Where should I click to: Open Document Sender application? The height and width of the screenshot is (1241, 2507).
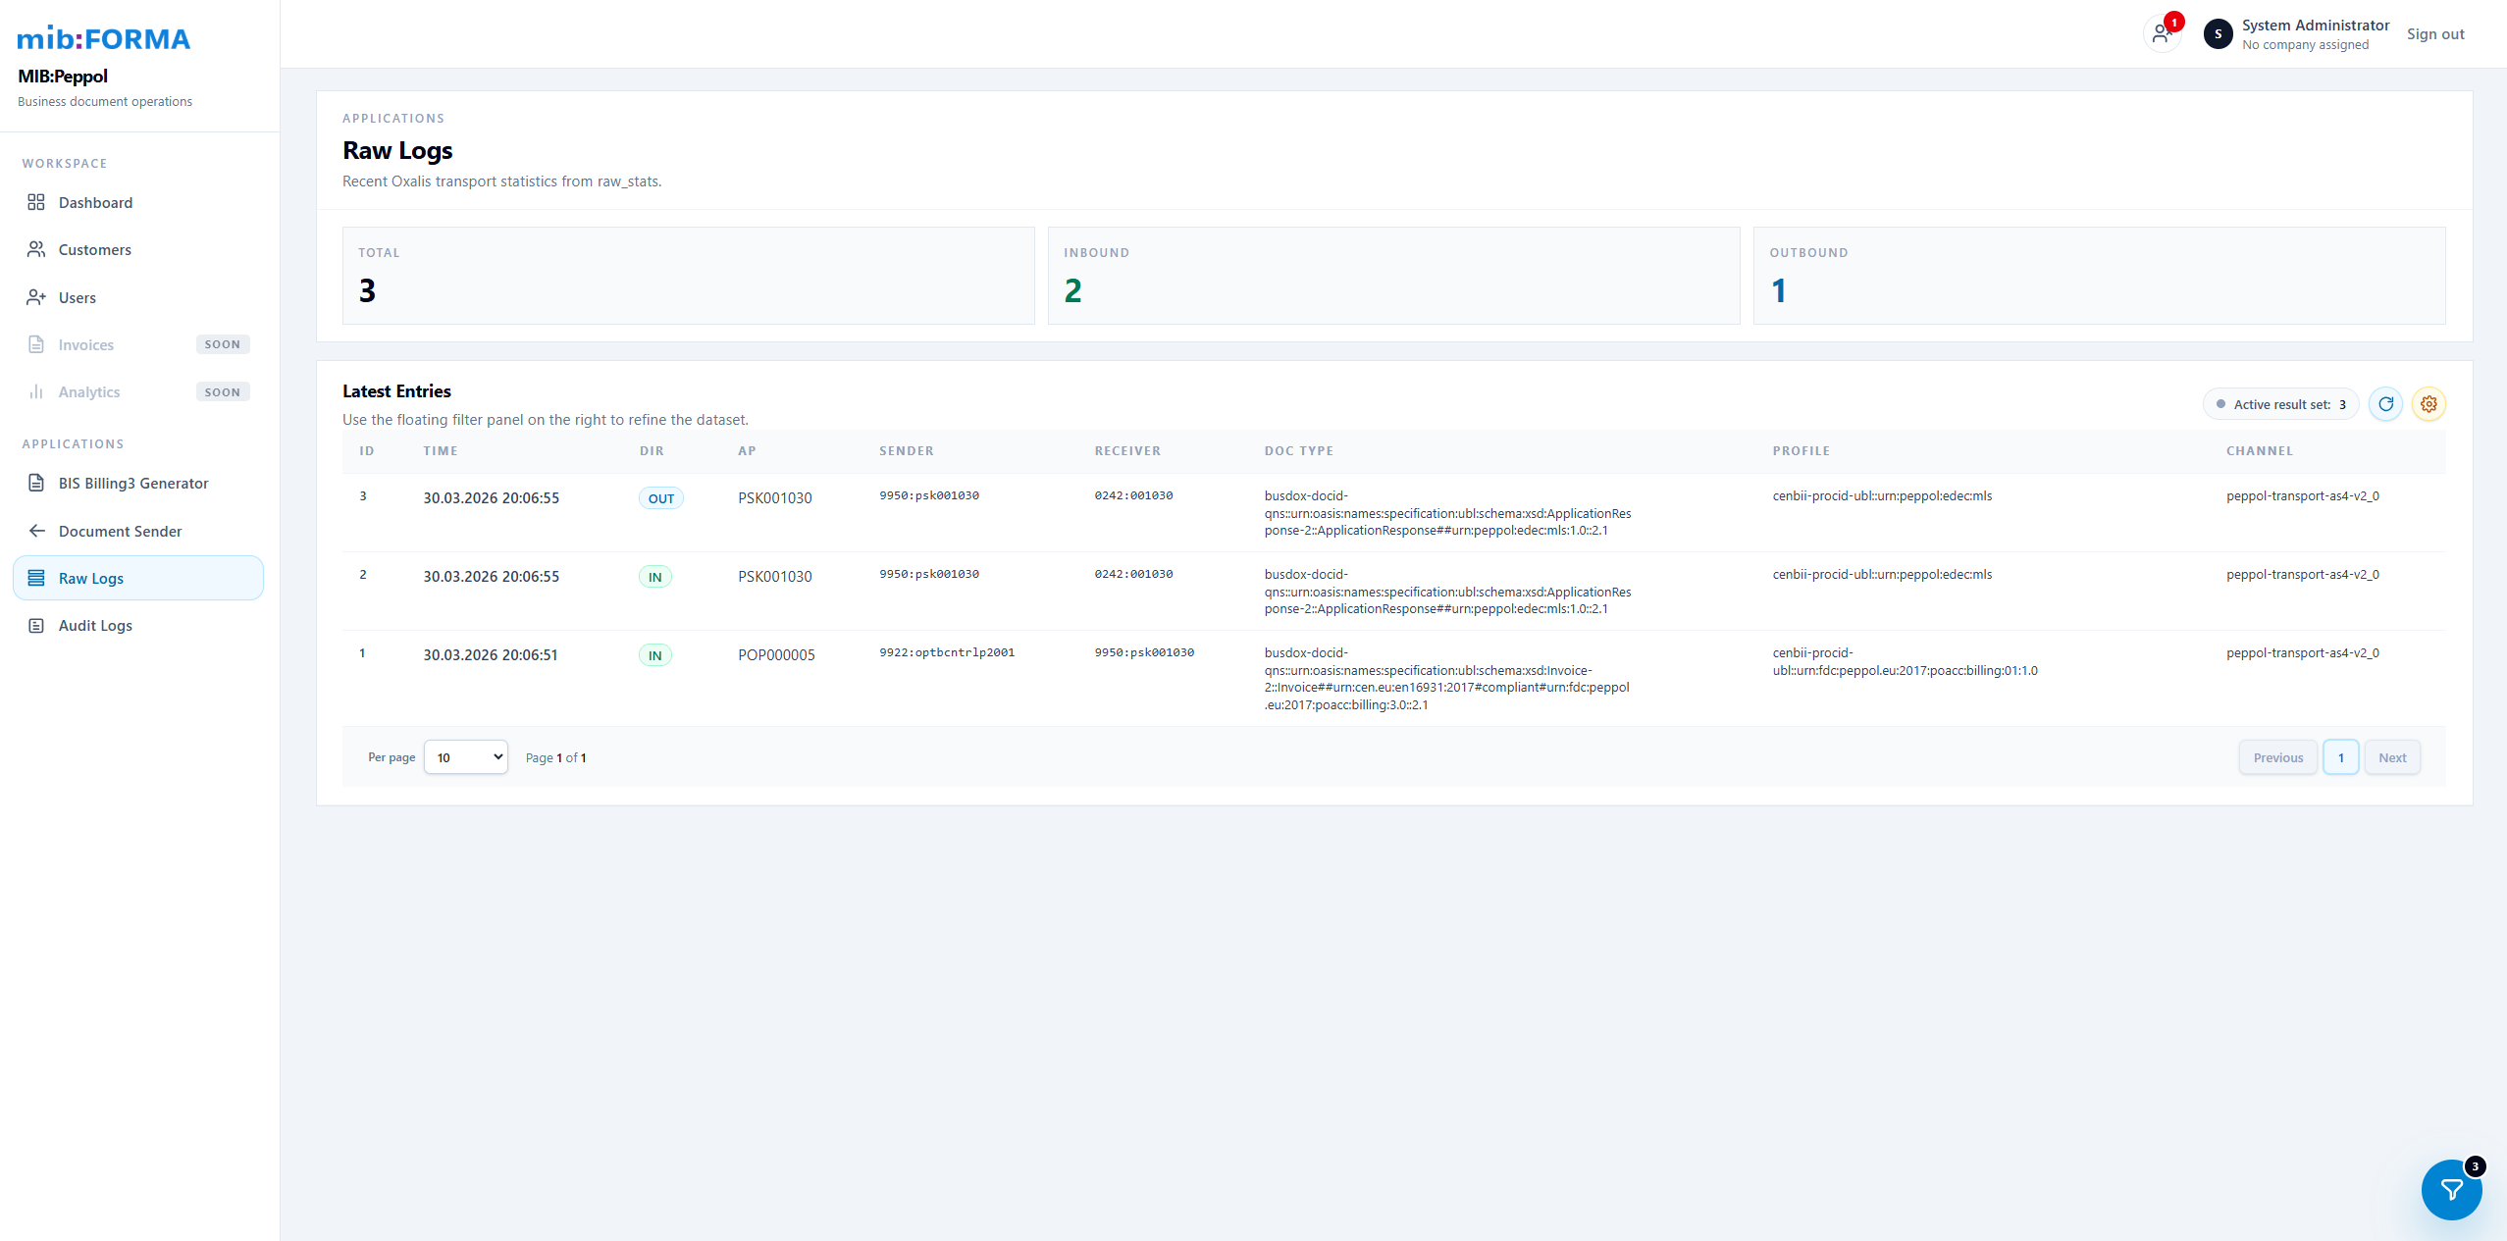(138, 531)
